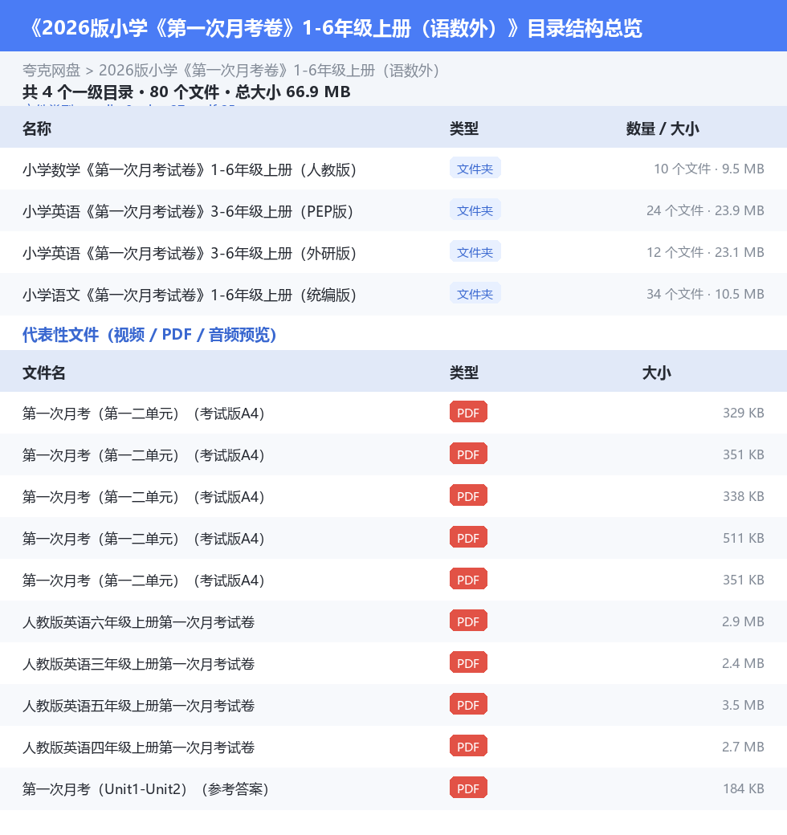The height and width of the screenshot is (835, 787).
Task: Click the 10 个文件 · 9.5 MB cell
Action: 709,169
